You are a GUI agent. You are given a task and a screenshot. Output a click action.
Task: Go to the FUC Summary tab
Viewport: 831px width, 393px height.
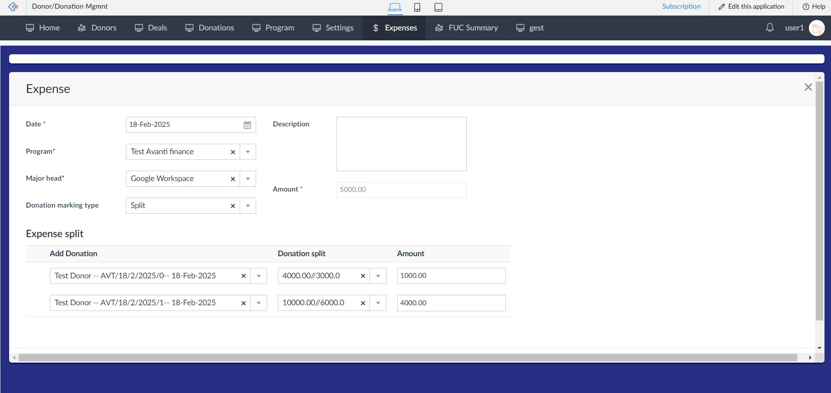(467, 28)
